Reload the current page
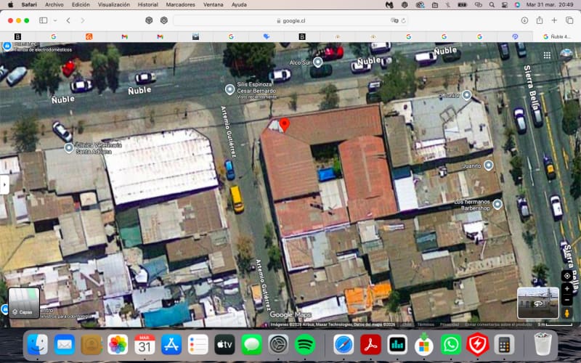The height and width of the screenshot is (363, 581). tap(404, 21)
